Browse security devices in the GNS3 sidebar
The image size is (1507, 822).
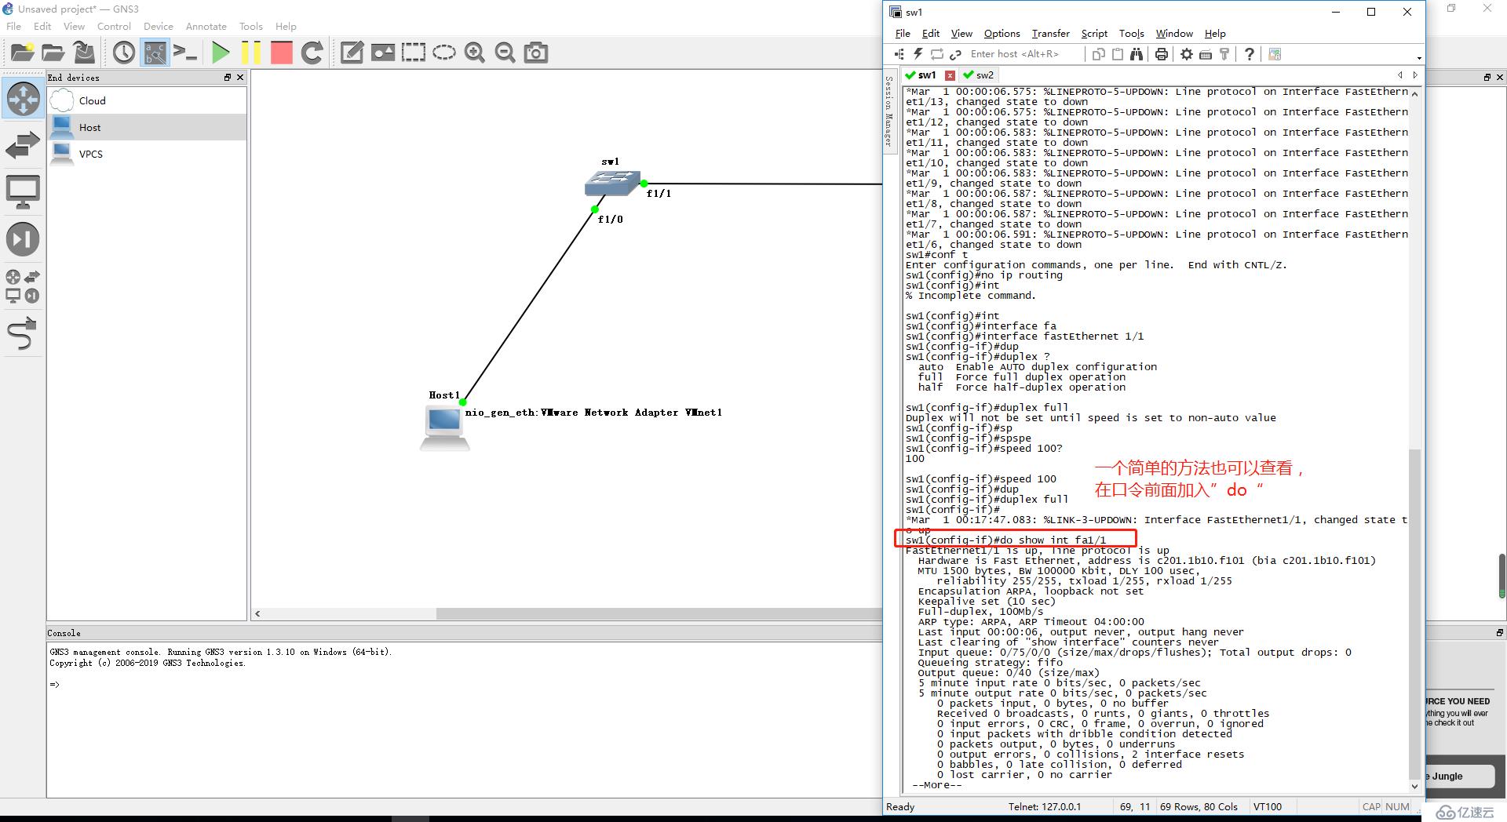click(23, 239)
